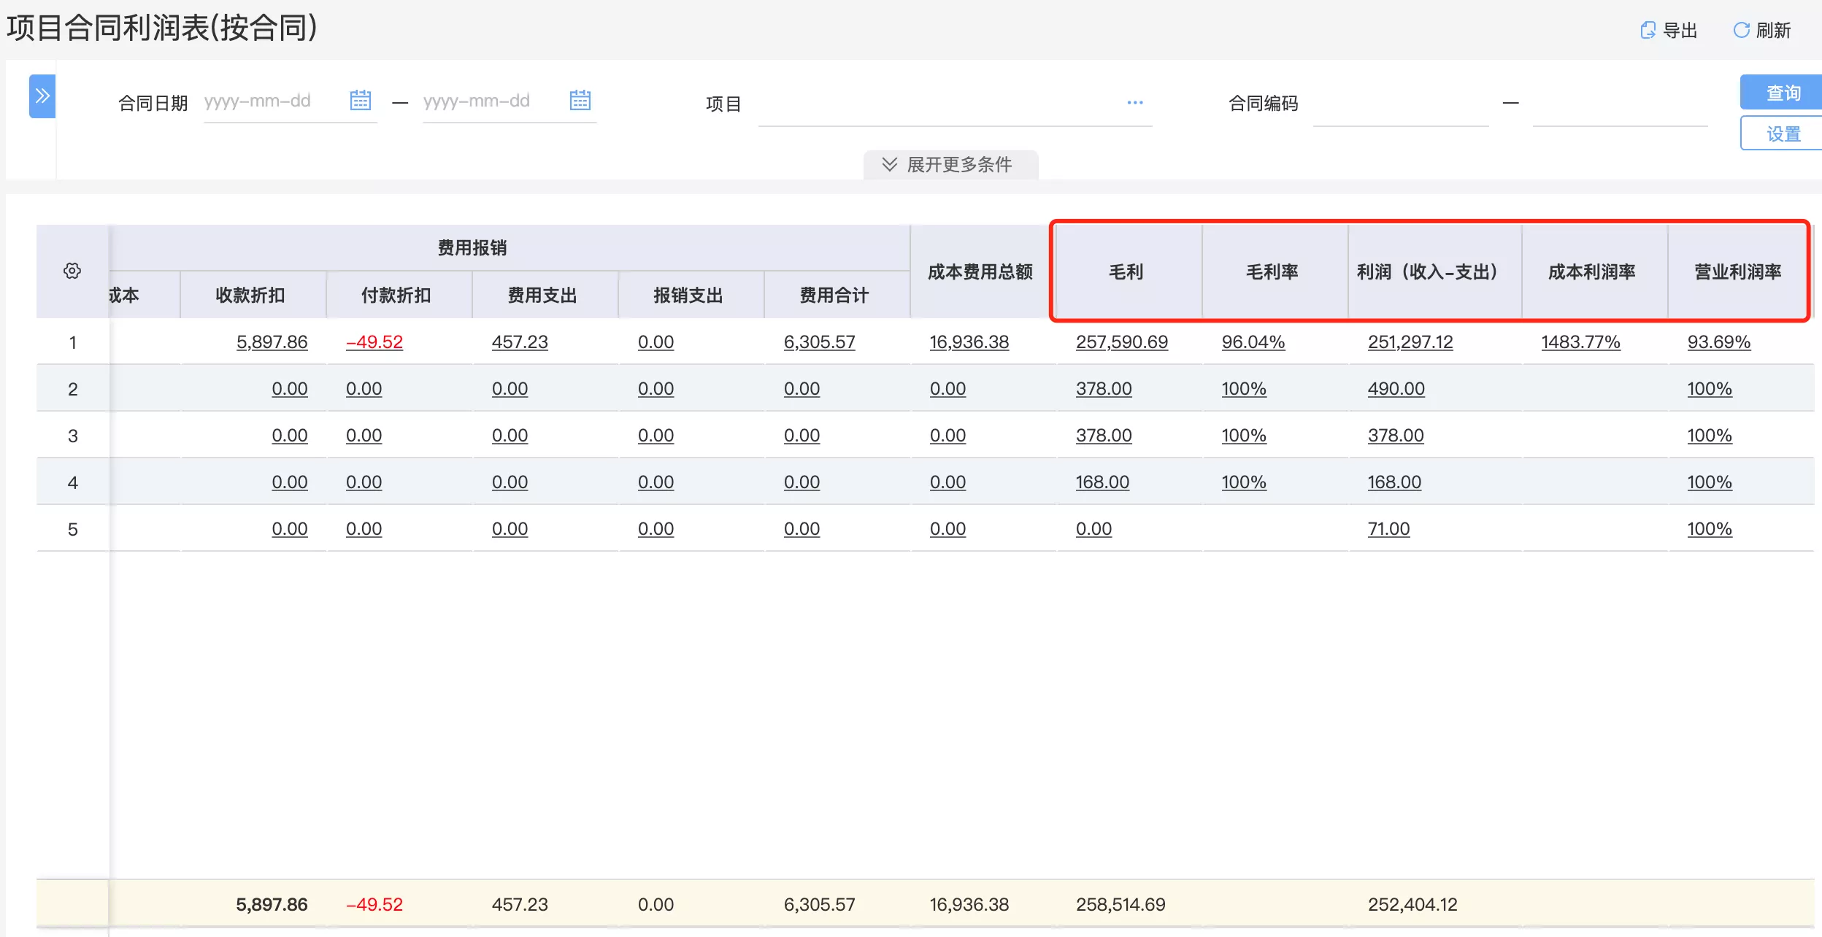
Task: Open the 251,297.12 profit link
Action: (x=1410, y=342)
